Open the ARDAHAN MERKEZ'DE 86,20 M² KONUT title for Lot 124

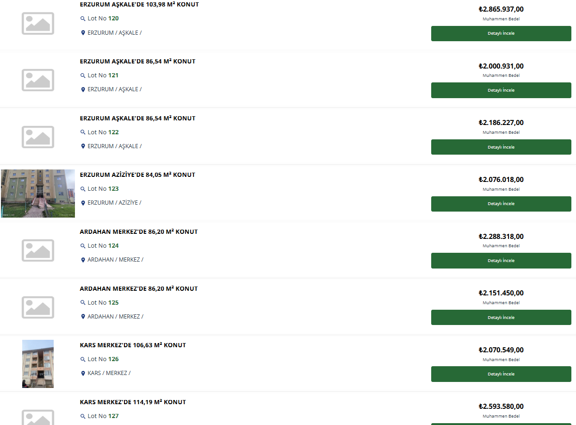pyautogui.click(x=138, y=232)
